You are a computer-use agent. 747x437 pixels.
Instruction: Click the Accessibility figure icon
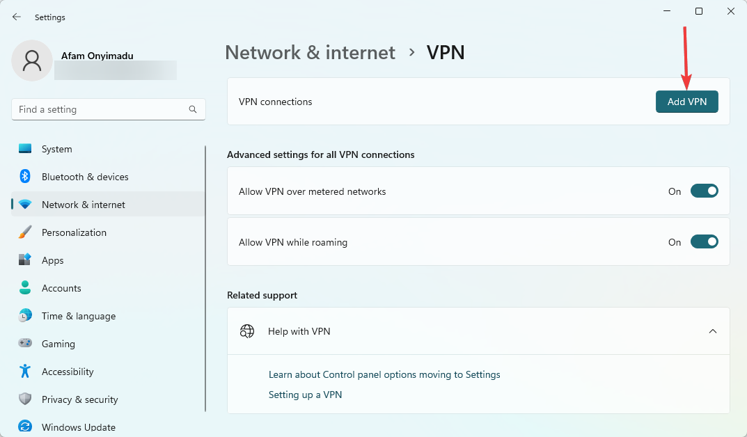[25, 372]
